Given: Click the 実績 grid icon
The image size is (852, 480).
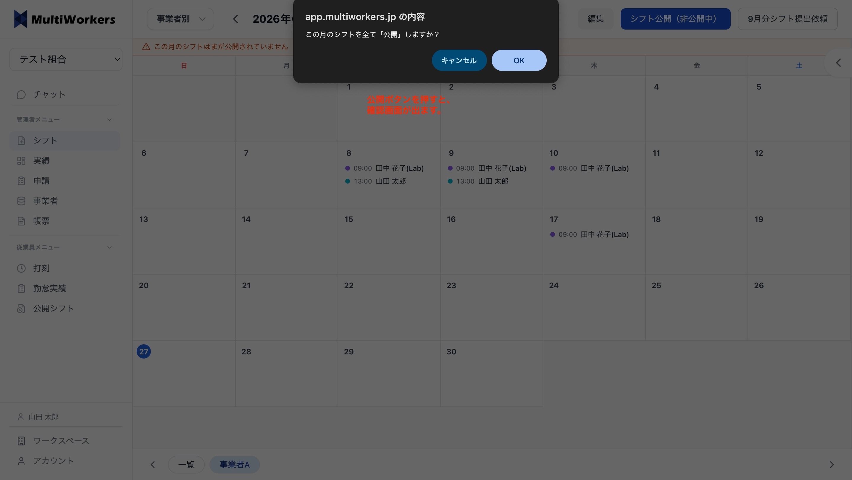Looking at the screenshot, I should coord(21,161).
